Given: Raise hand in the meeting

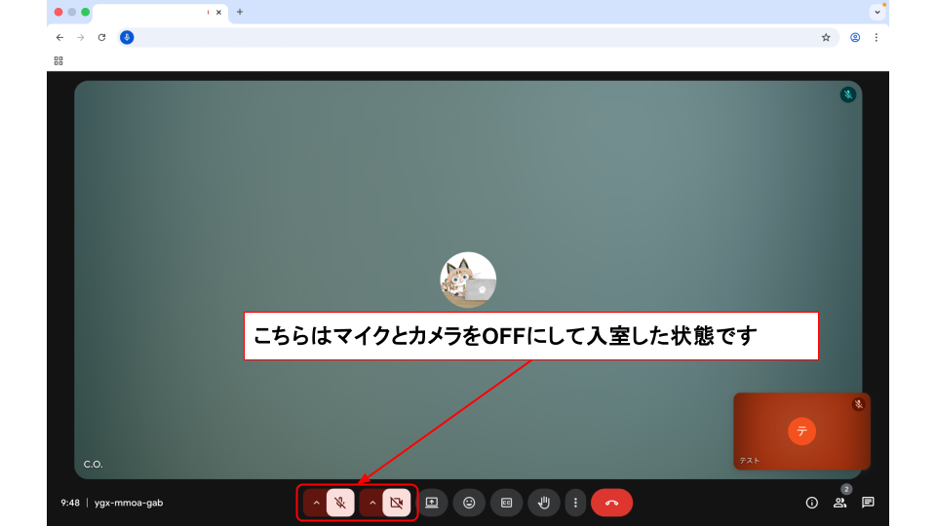Looking at the screenshot, I should [544, 503].
